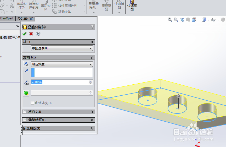
Task: Cancel extrude with red X
Action: pos(31,34)
